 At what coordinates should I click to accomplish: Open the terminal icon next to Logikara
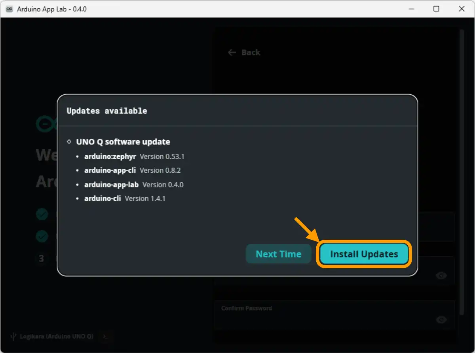tap(105, 336)
